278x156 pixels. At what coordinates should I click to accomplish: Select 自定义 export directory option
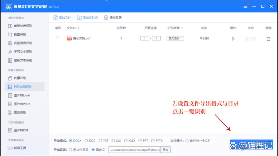tap(93, 150)
